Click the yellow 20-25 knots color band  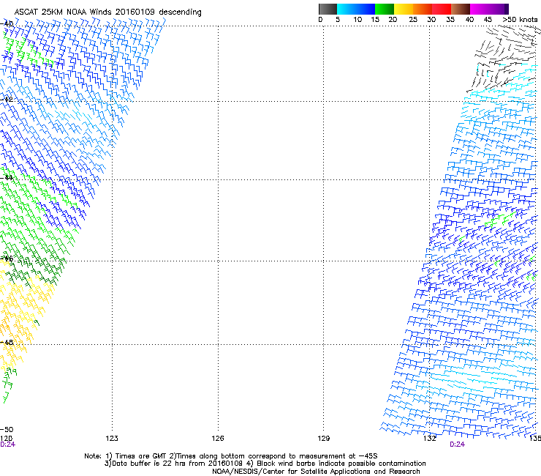(x=404, y=9)
